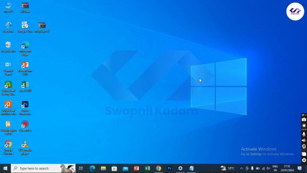Click the camera screenshot icon in recorder toolbar
This screenshot has width=307, height=173.
[304, 120]
